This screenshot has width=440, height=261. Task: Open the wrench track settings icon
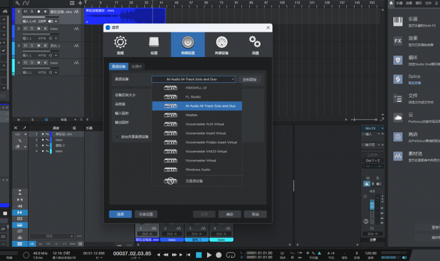tap(17, 3)
